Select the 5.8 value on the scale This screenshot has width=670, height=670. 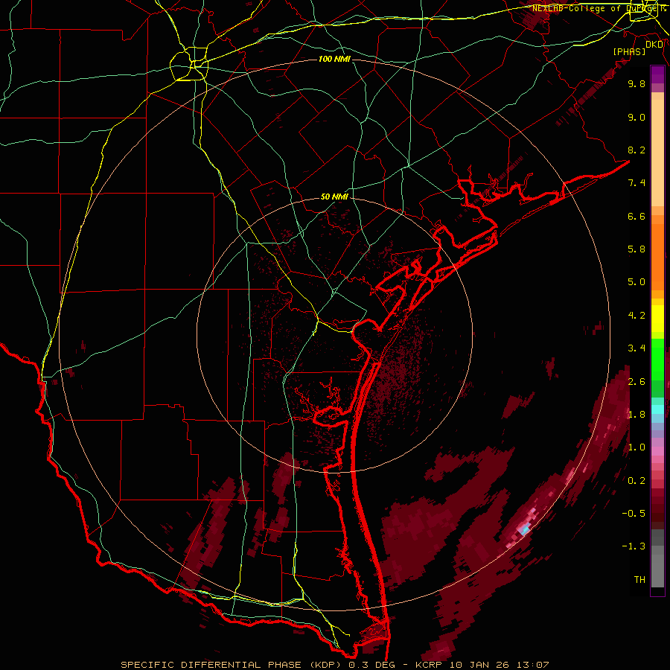636,249
